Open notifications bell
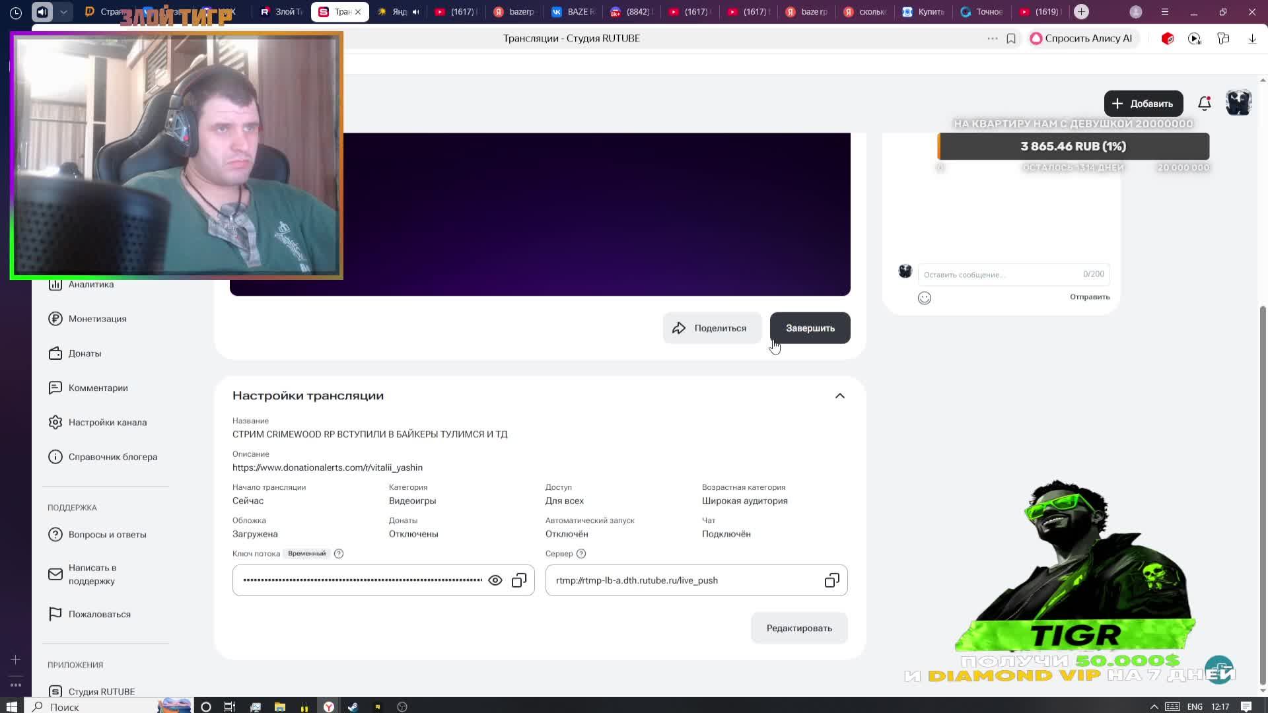The image size is (1268, 713). 1204,104
